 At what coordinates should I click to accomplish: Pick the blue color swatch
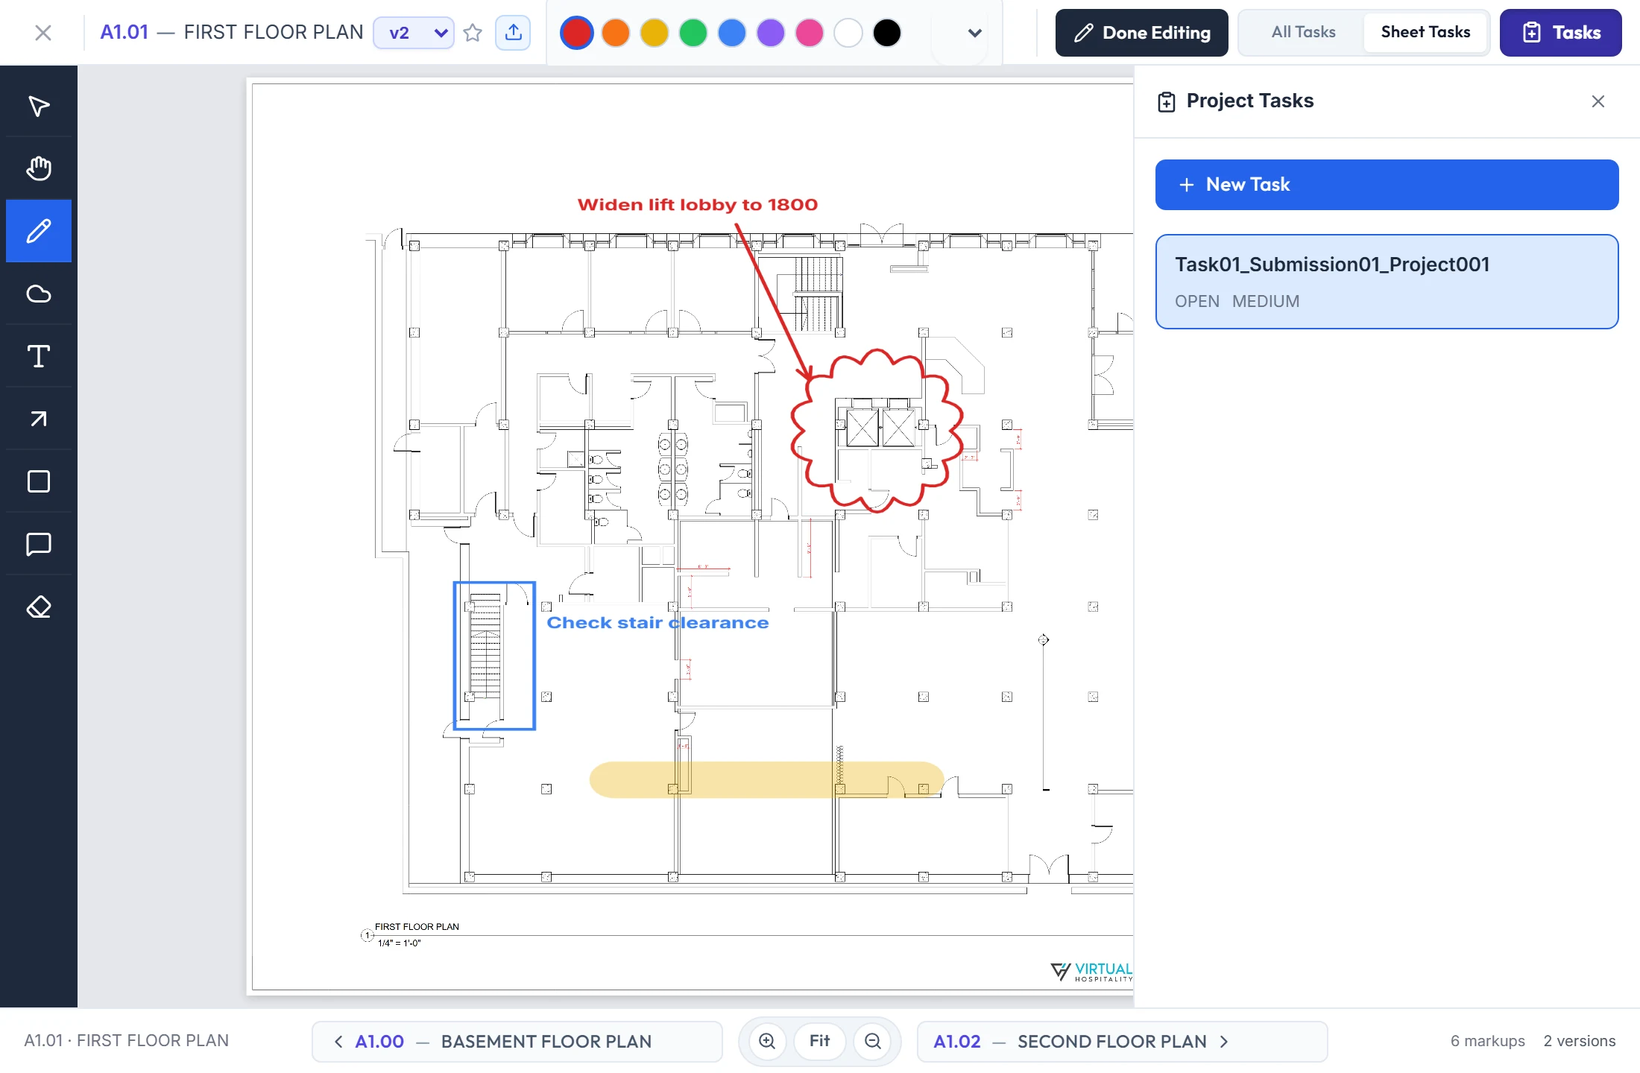pyautogui.click(x=732, y=33)
